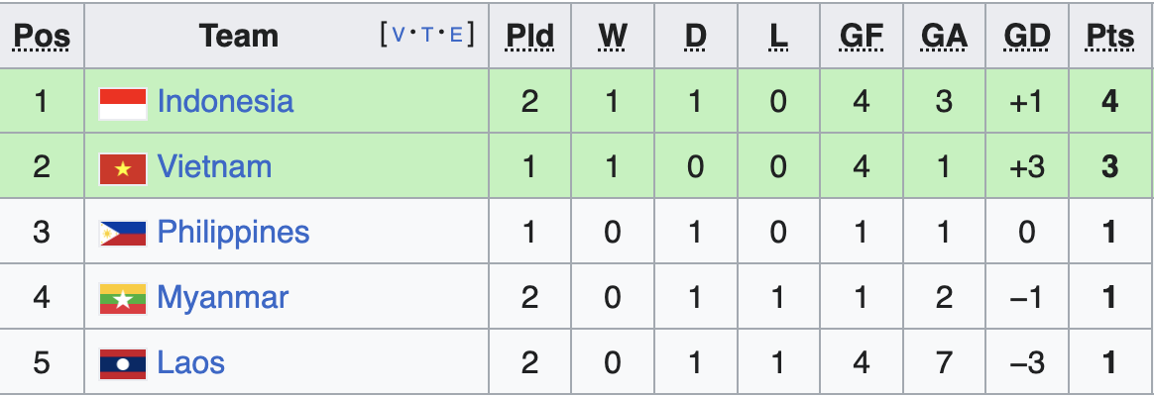Click the GA column header

tap(944, 37)
